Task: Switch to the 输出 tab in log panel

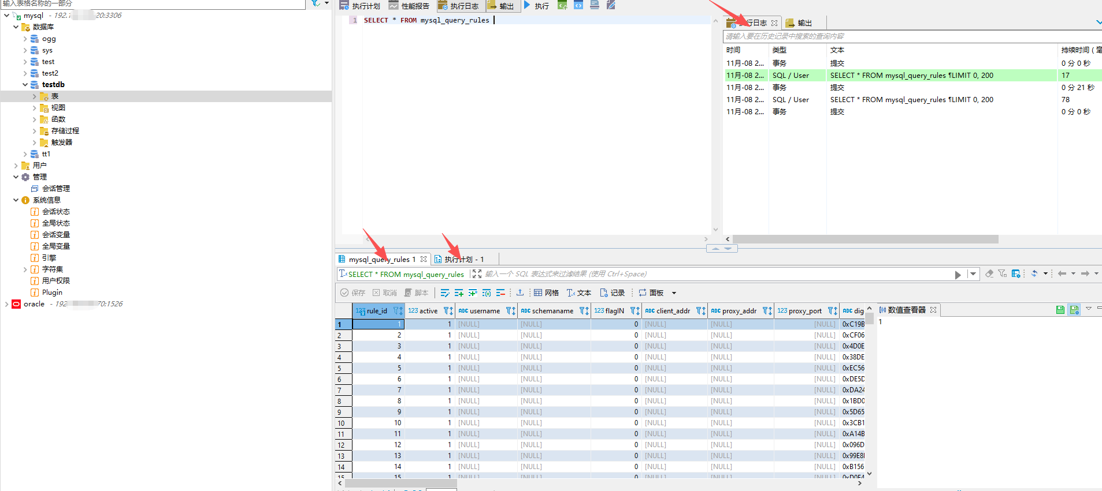Action: click(x=799, y=23)
